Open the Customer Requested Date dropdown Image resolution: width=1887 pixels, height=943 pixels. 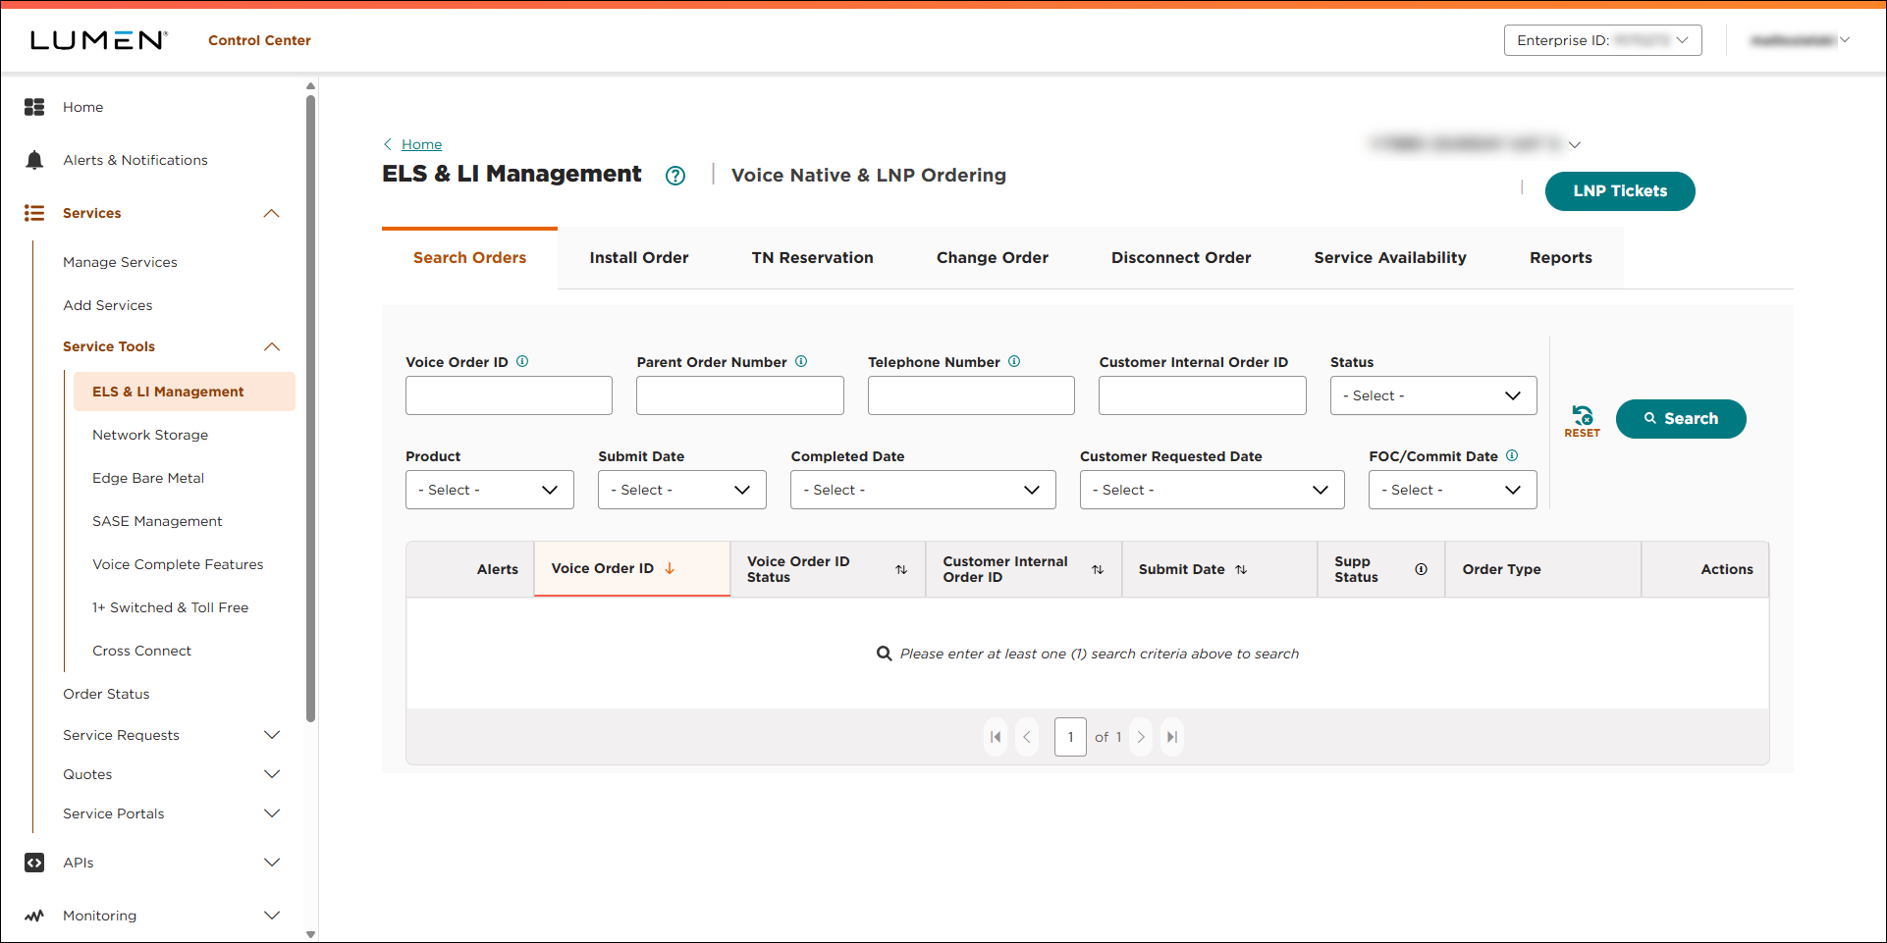(x=1213, y=490)
